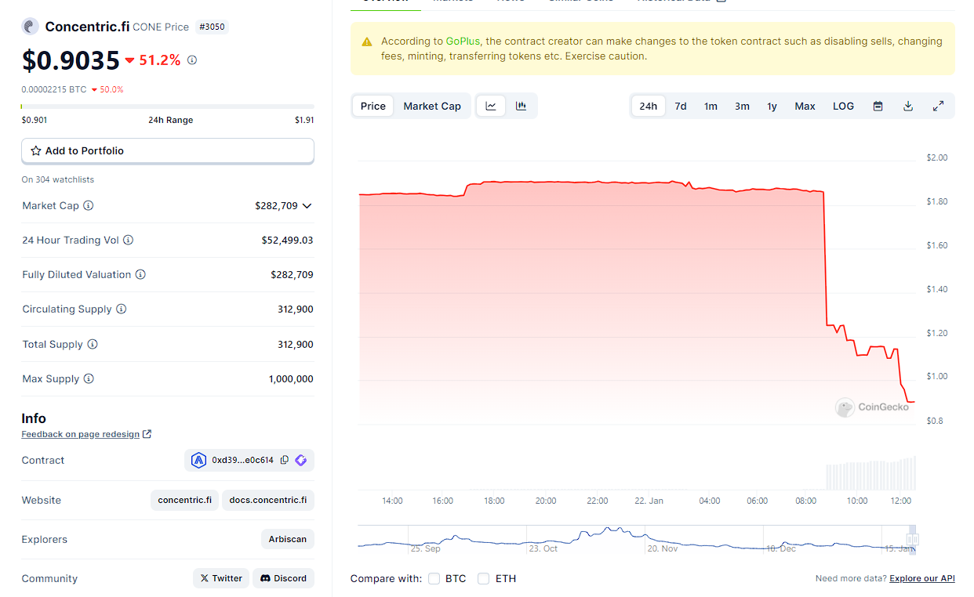
Task: Open the calendar date range picker
Action: point(878,107)
